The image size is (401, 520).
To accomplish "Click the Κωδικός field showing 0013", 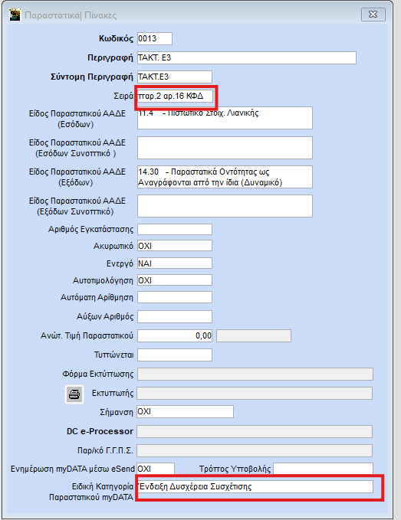I will 155,39.
